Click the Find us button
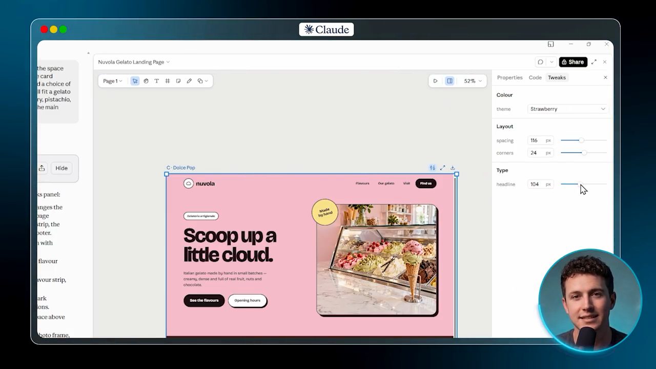Viewport: 656px width, 369px height. (x=426, y=183)
